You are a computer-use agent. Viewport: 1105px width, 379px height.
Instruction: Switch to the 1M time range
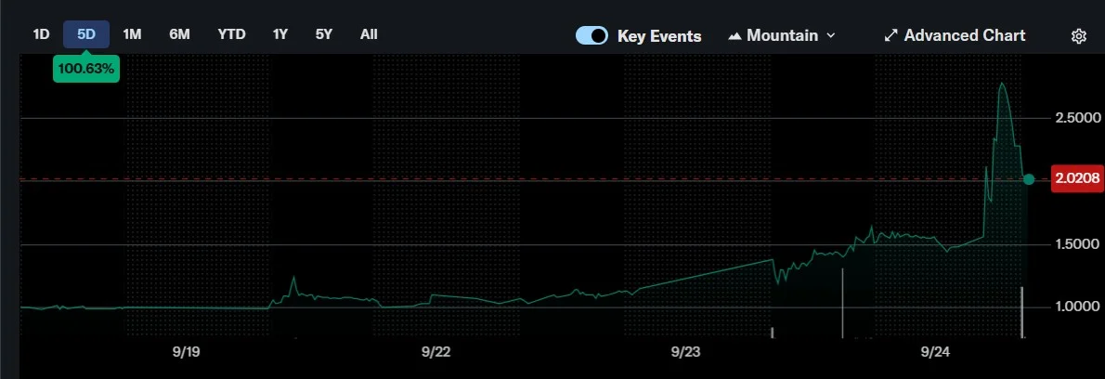pos(132,34)
